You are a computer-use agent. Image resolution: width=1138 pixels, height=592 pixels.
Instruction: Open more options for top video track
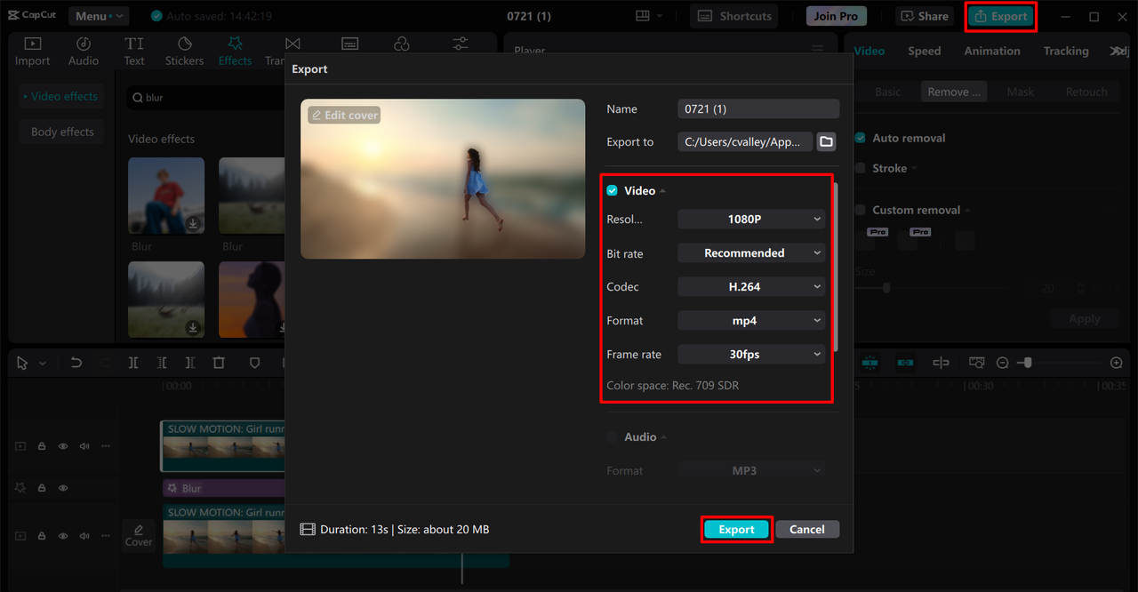click(x=106, y=446)
